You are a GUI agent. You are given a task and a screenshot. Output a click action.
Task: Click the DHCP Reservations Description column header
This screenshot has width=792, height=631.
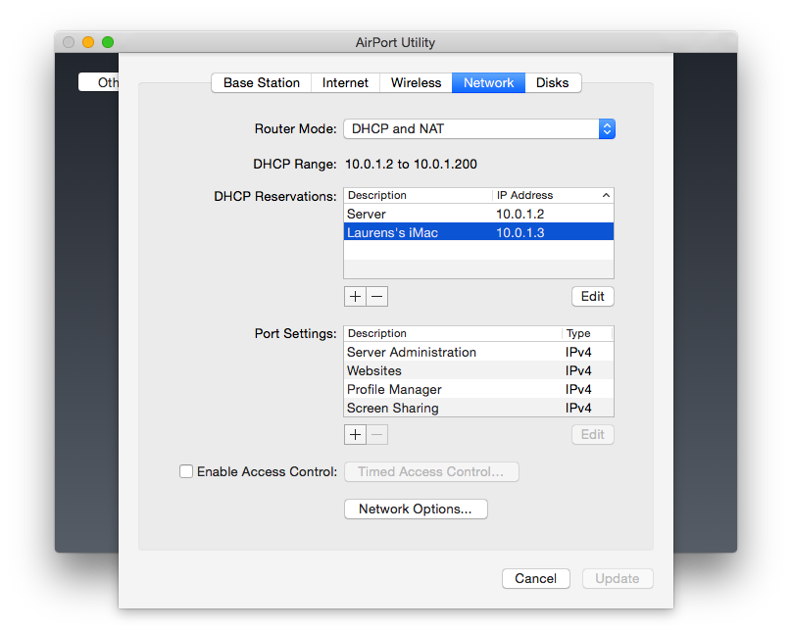[x=418, y=195]
